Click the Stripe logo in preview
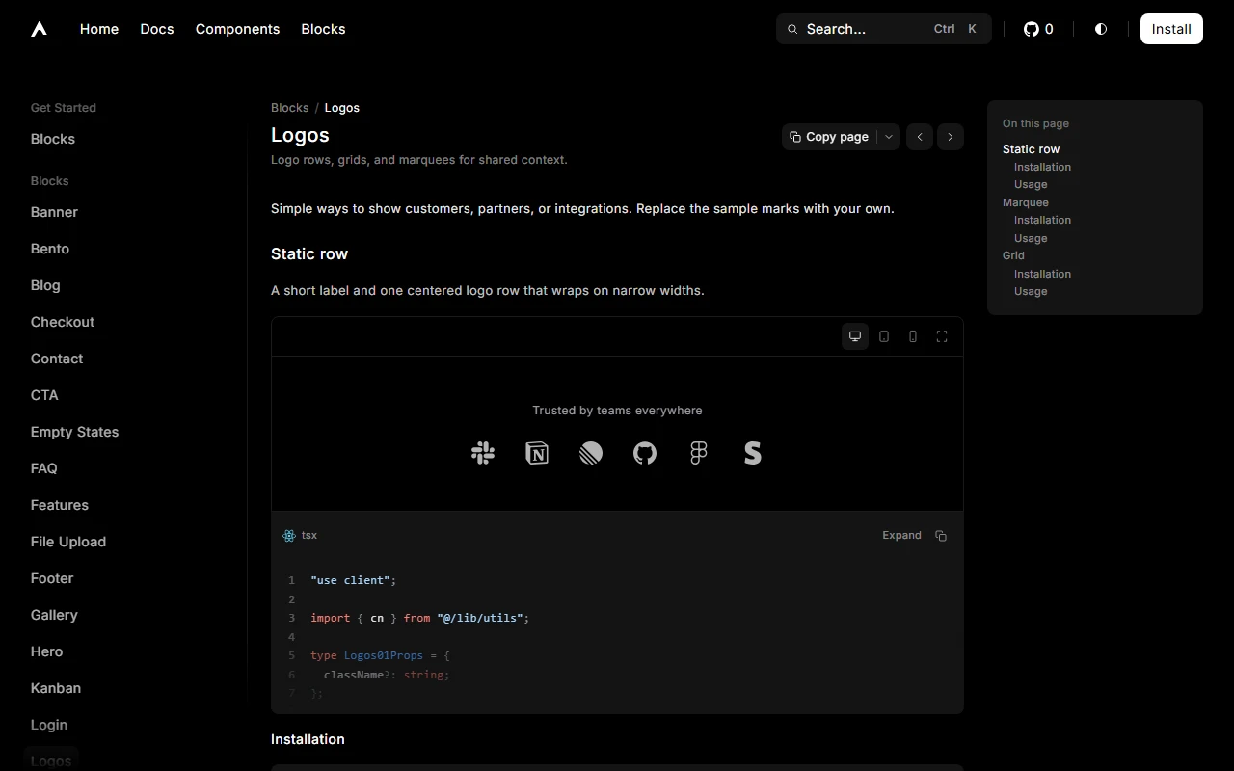The image size is (1234, 771). [x=753, y=453]
